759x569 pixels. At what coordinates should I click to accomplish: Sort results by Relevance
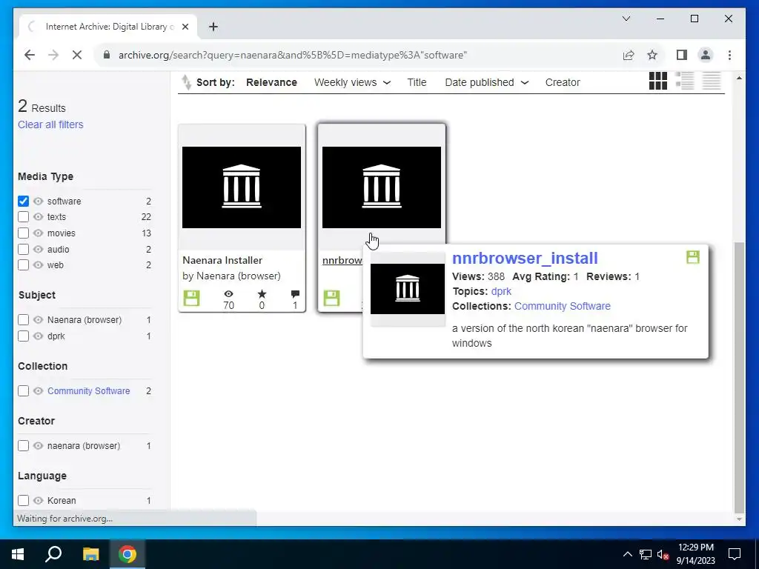coord(271,82)
